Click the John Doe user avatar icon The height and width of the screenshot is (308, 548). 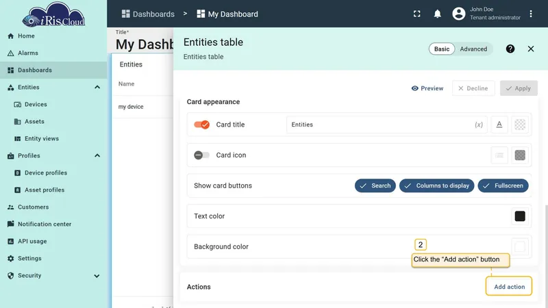pos(458,14)
